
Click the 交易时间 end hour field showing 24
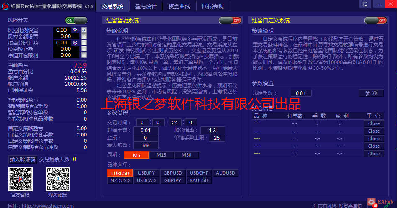click(175, 122)
